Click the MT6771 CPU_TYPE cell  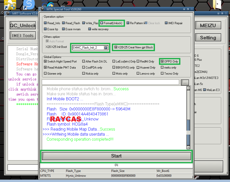(53, 176)
